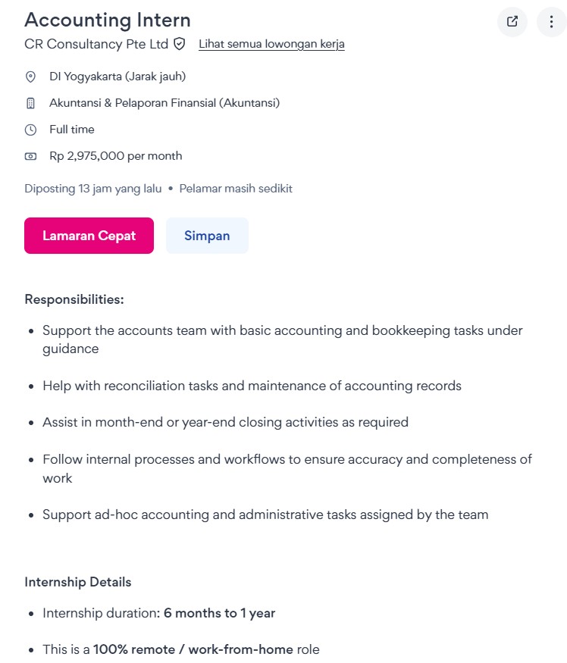The image size is (567, 663).
Task: Click the location pin icon
Action: click(x=31, y=77)
